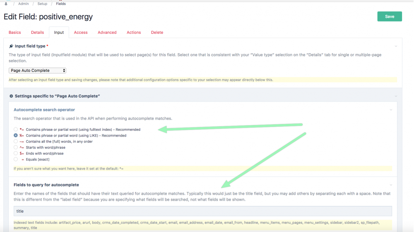This screenshot has height=232, width=414.
Task: Open Setup in the breadcrumb
Action: click(42, 4)
